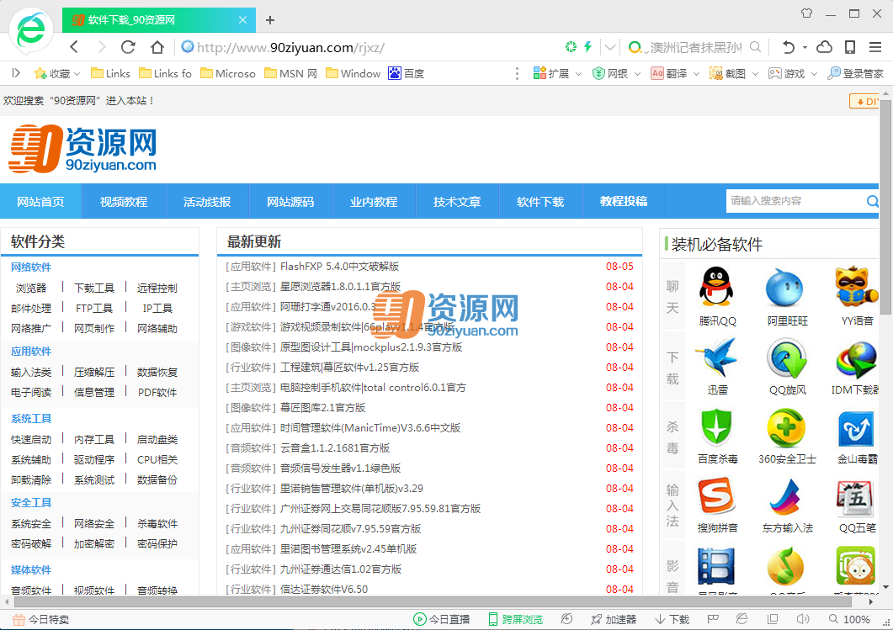Open the FlashFXP 5.4.0中文破解版 link
893x630 pixels.
pos(339,267)
